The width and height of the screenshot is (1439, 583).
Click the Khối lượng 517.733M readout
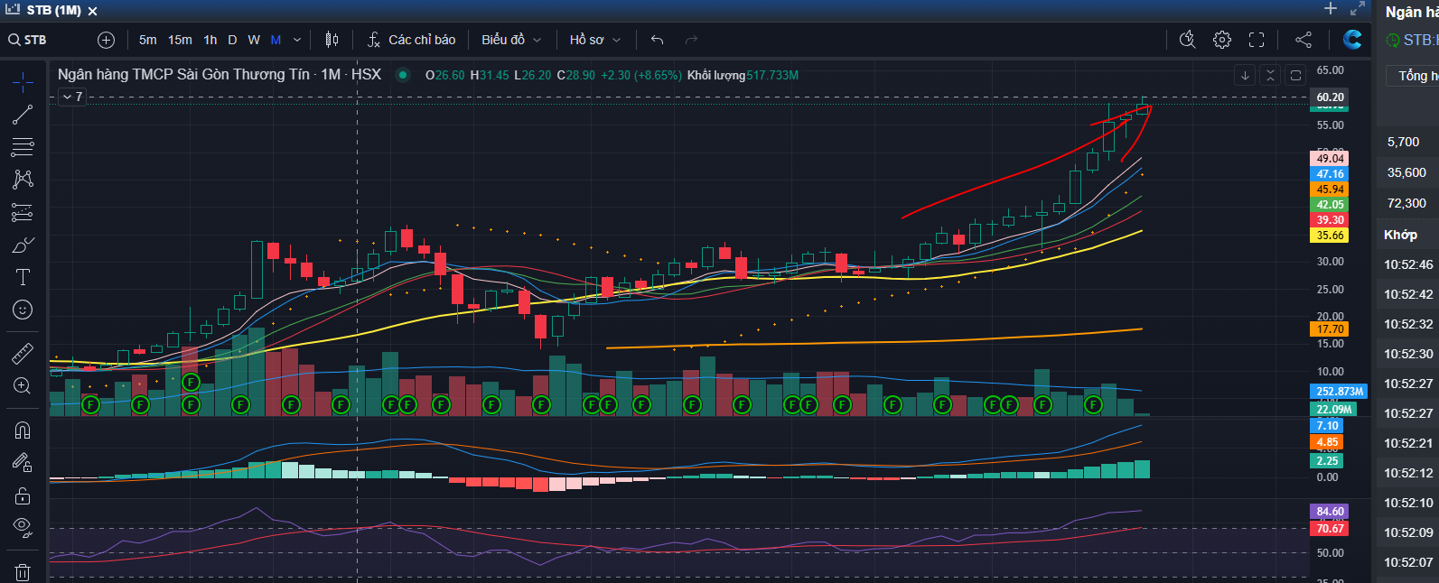[743, 75]
